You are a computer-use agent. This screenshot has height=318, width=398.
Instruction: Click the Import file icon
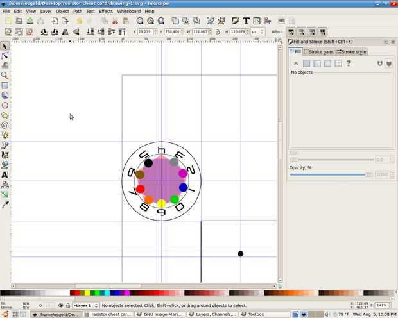(55, 21)
